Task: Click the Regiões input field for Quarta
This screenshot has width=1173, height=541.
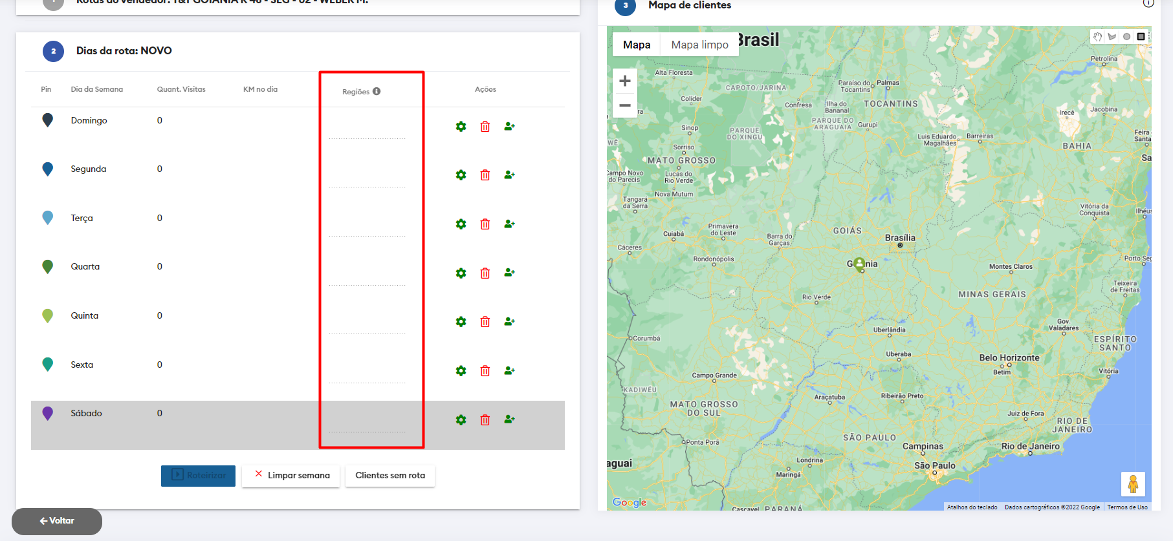Action: click(367, 278)
